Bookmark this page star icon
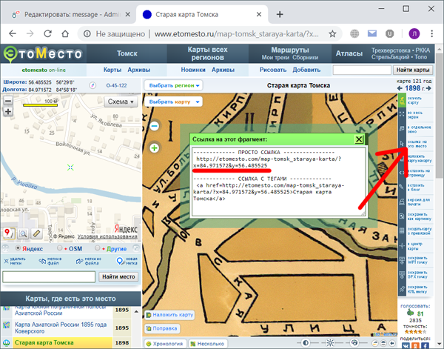Viewport: 444px width, 349px height. [332, 34]
